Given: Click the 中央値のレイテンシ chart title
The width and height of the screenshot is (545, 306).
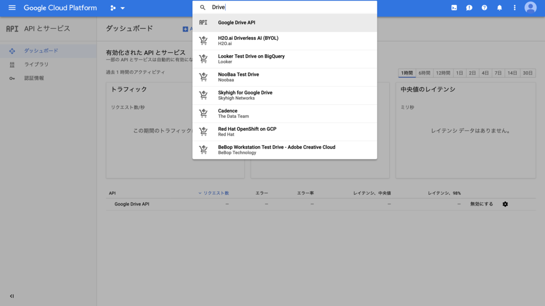Looking at the screenshot, I should 427,89.
